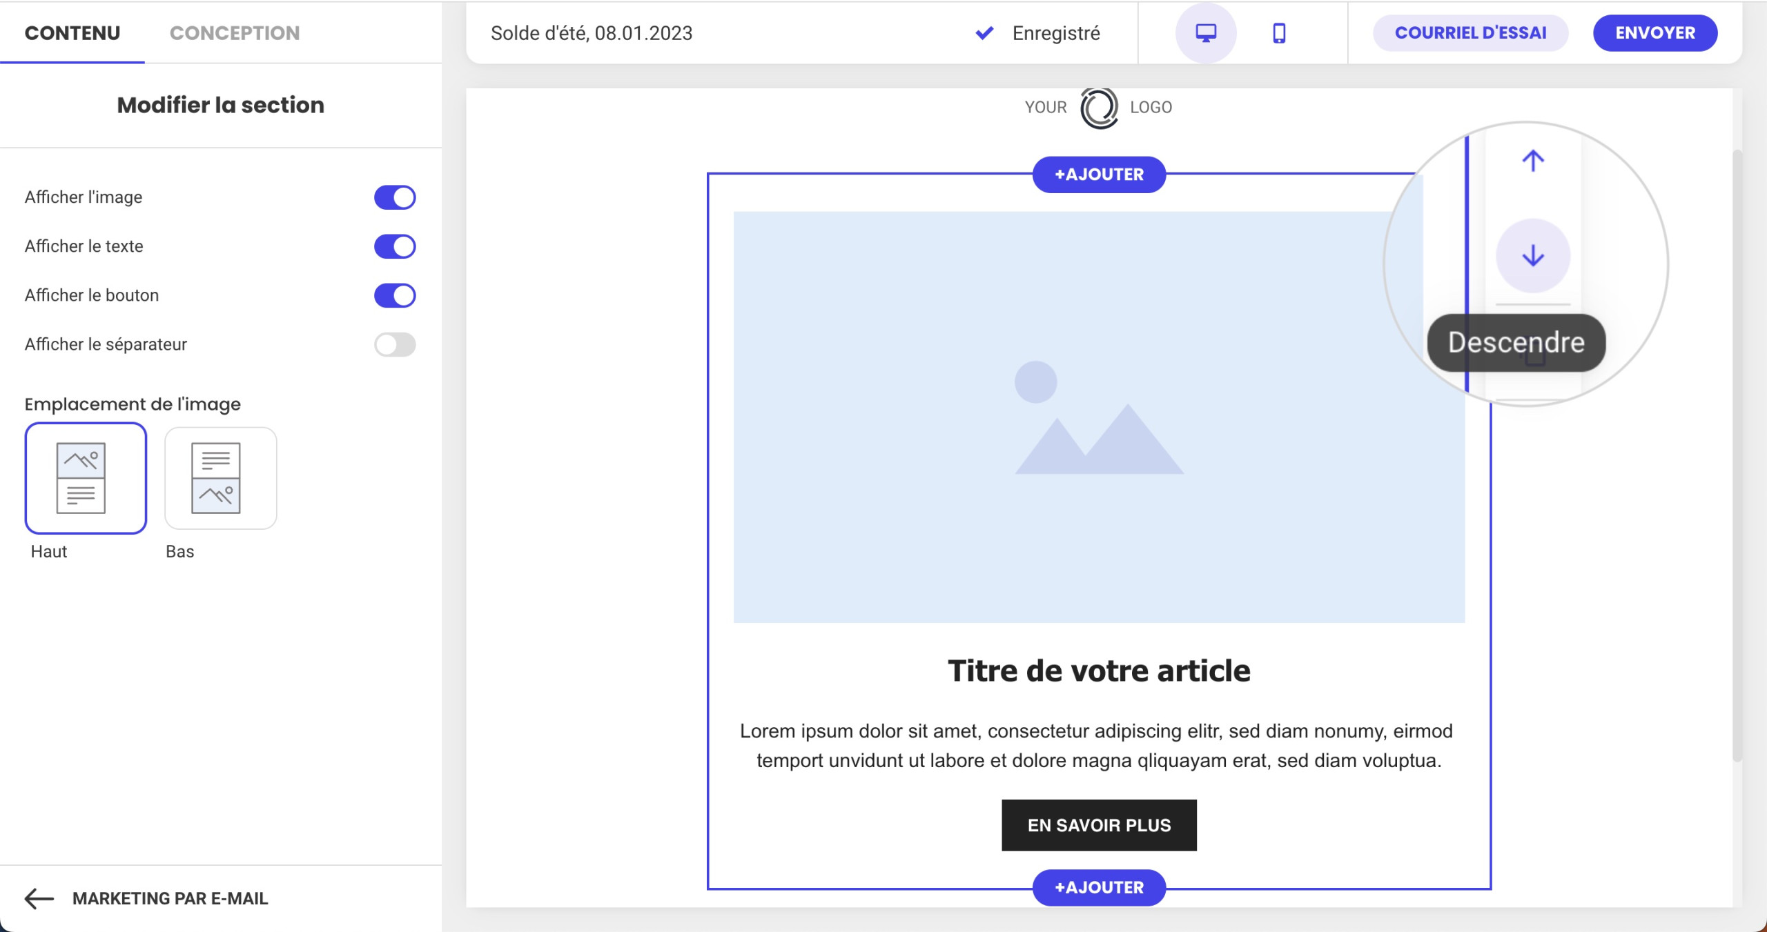
Task: Click the vertical scrollbar on the right
Action: 1737,455
